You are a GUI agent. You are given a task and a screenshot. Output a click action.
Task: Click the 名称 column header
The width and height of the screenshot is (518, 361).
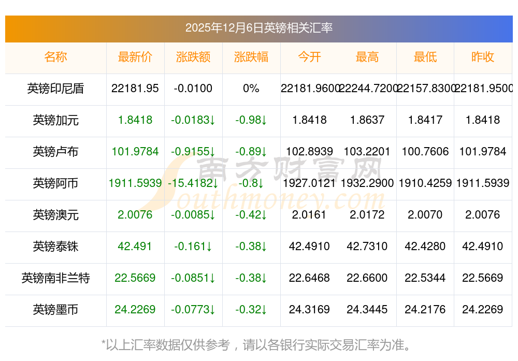(55, 57)
